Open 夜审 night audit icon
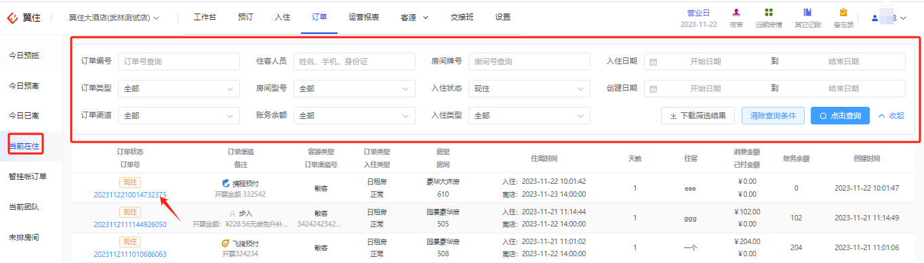This screenshot has width=924, height=263. coord(736,12)
